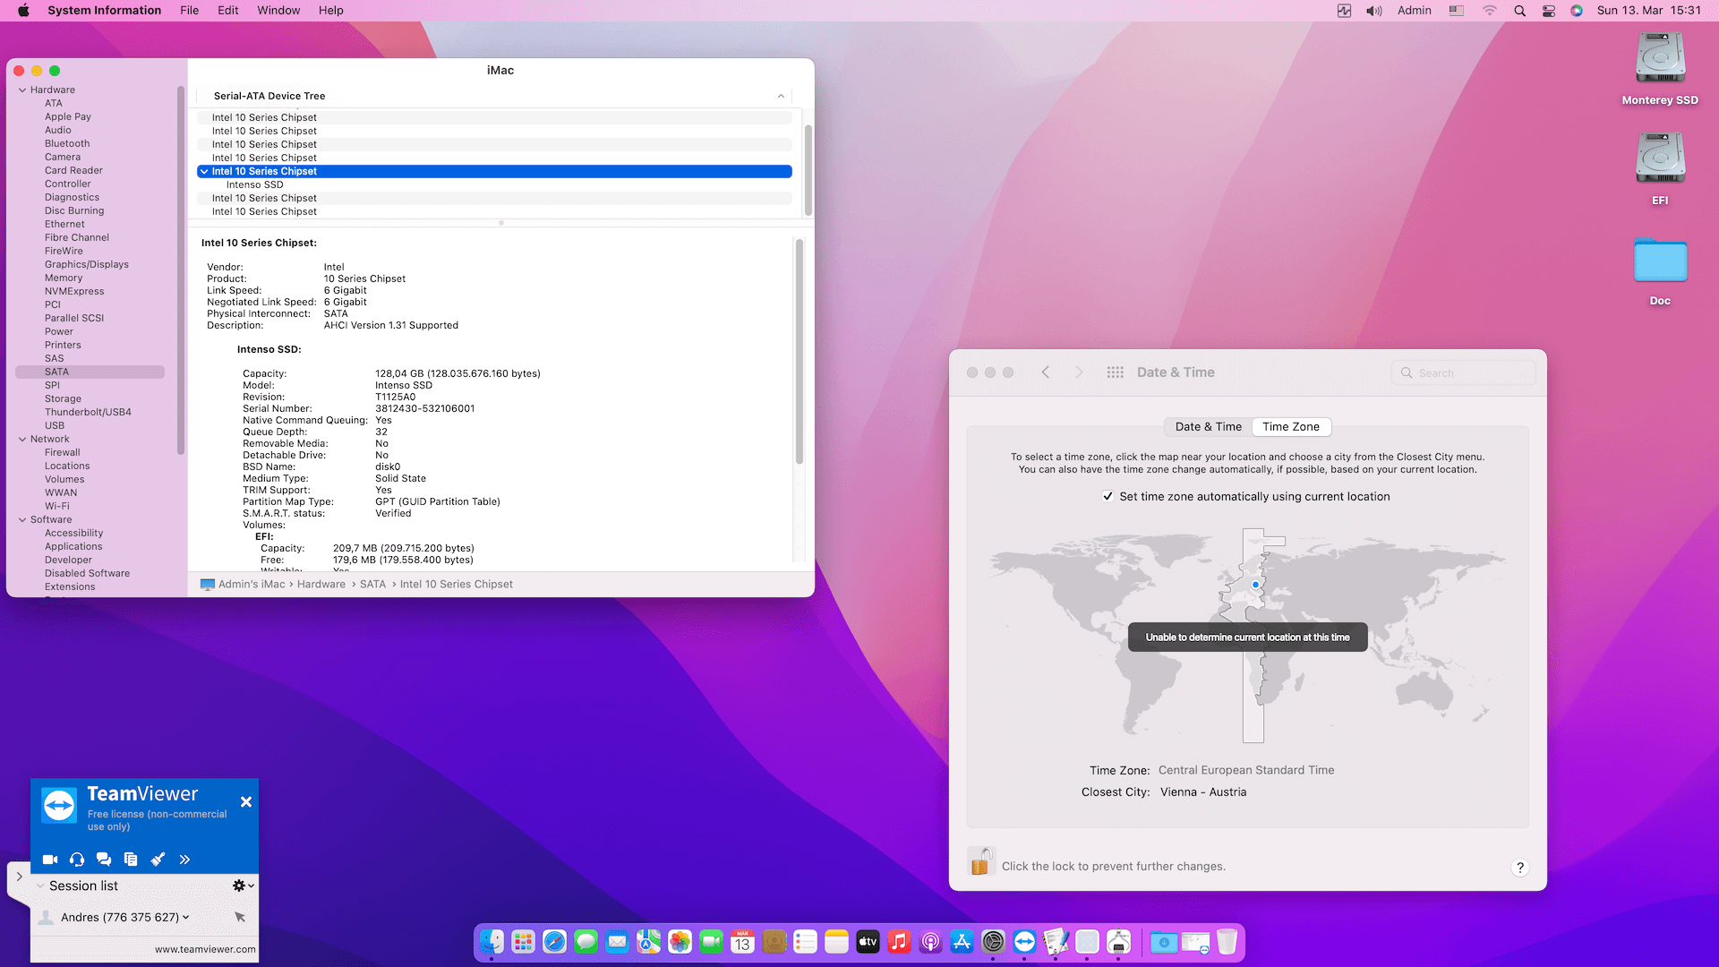Viewport: 1719px width, 967px height.
Task: Collapse the selected Intel 10 Series Chipset entry
Action: pos(204,170)
